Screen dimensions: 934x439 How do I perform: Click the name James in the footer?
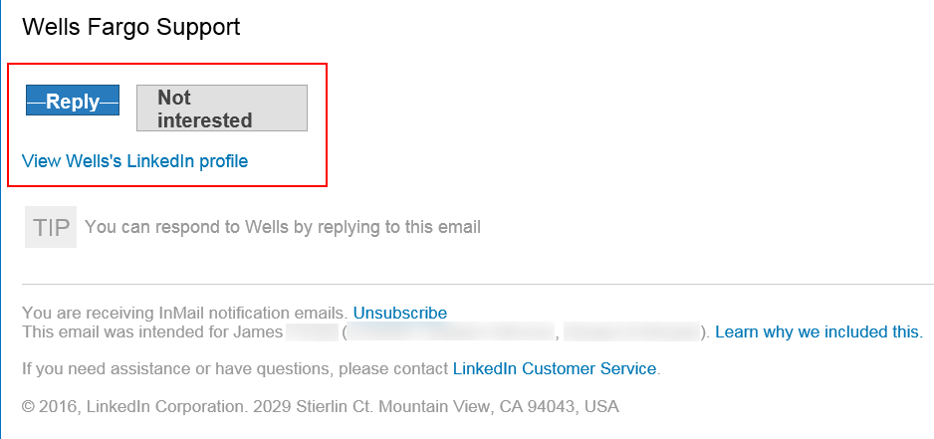pos(259,331)
